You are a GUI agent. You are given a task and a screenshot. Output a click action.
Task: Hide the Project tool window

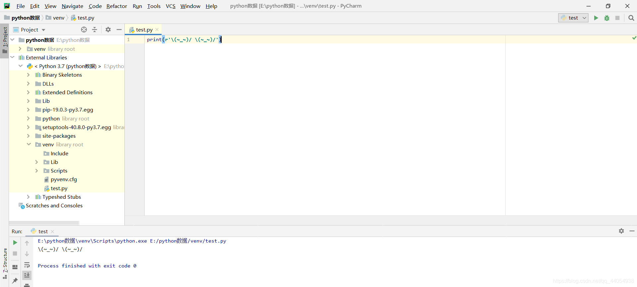click(119, 30)
